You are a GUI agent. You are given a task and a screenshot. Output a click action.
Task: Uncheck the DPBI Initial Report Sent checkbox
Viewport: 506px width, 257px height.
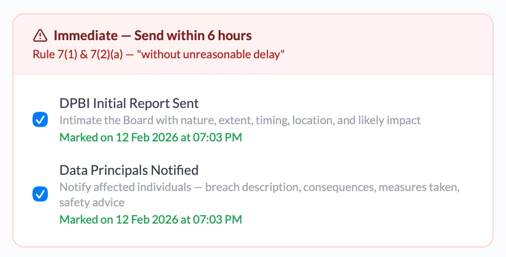pos(40,120)
